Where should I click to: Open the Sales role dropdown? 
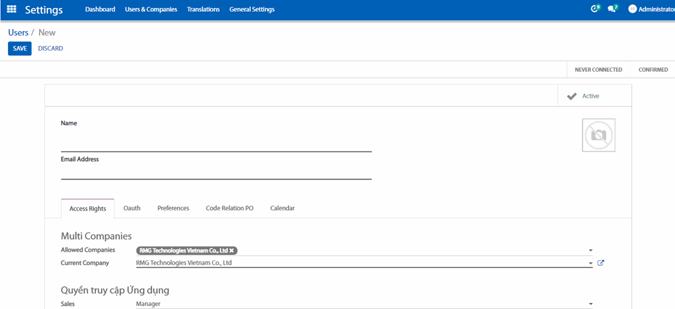[x=590, y=304]
